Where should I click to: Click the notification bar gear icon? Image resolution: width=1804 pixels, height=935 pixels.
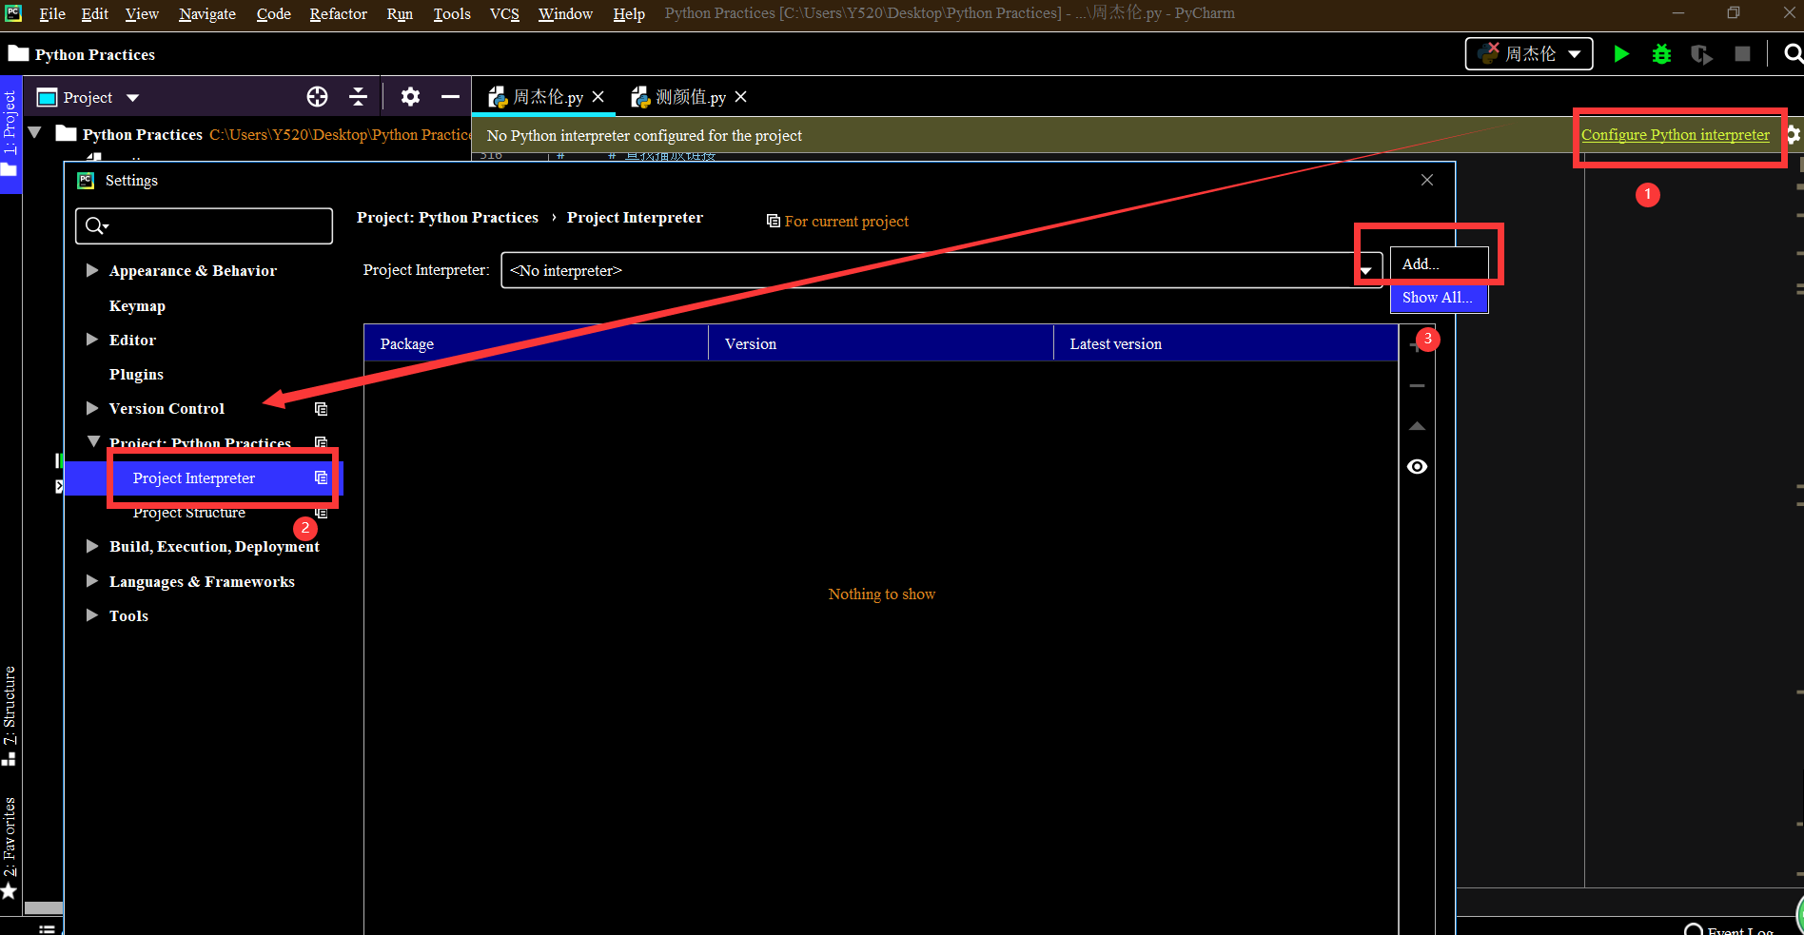(1794, 135)
